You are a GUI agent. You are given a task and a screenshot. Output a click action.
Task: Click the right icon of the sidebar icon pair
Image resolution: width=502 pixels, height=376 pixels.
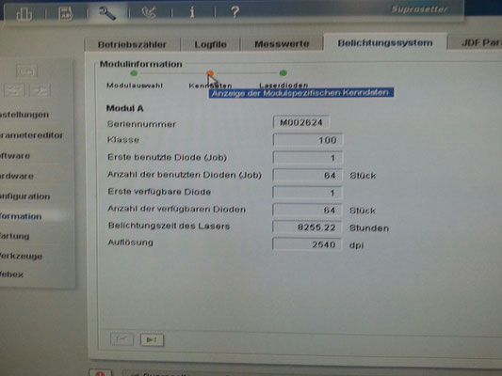coord(40,91)
